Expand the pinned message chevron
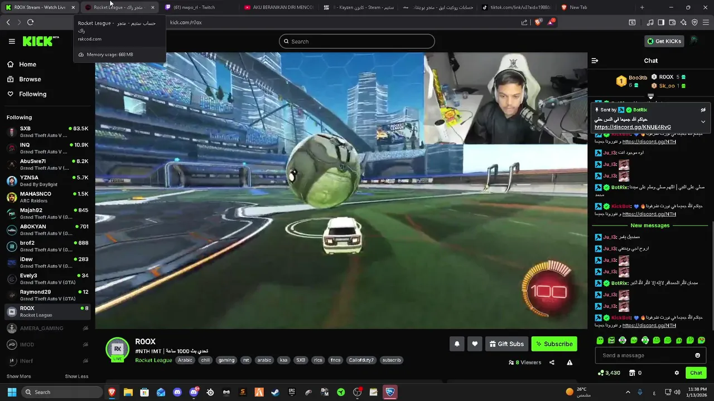Viewport: 714px width, 401px height. coord(703,121)
